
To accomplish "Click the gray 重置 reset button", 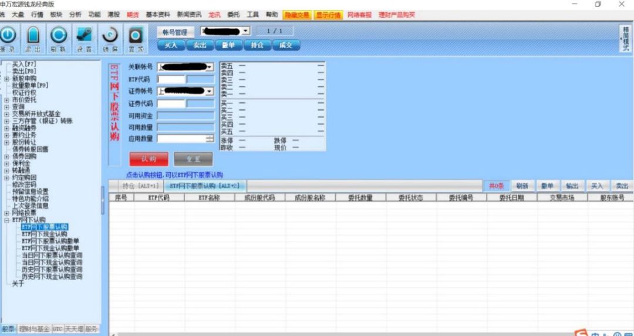I will click(x=193, y=159).
